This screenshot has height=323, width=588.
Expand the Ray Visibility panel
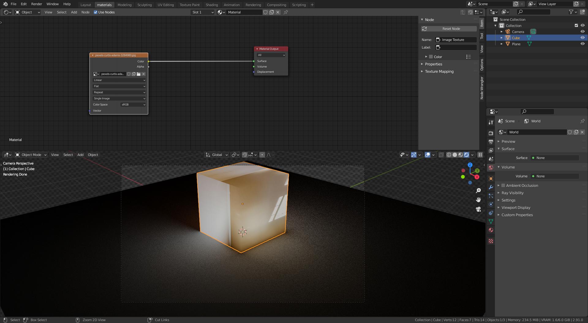click(x=512, y=193)
